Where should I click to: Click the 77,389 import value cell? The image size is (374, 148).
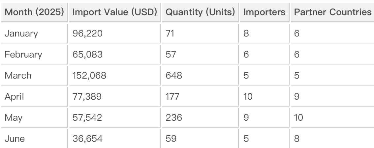tap(87, 96)
